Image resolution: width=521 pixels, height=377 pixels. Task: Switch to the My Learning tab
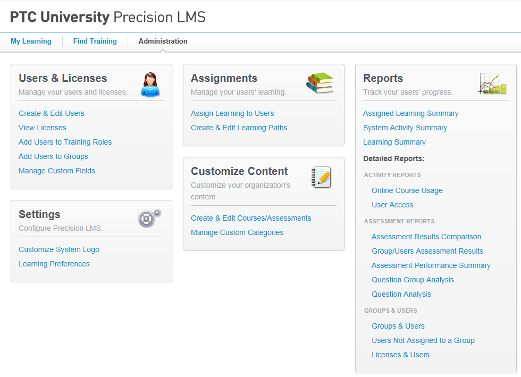click(31, 41)
